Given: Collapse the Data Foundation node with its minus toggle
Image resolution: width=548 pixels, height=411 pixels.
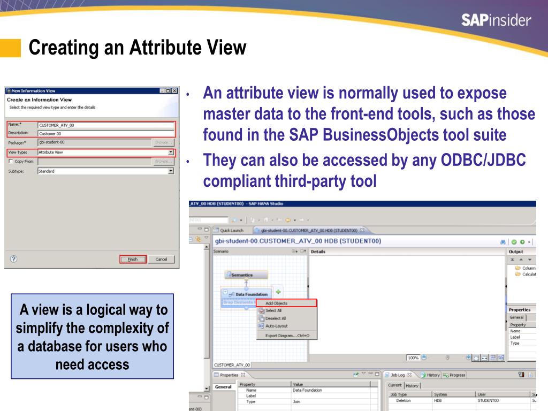Looking at the screenshot, I should [225, 292].
